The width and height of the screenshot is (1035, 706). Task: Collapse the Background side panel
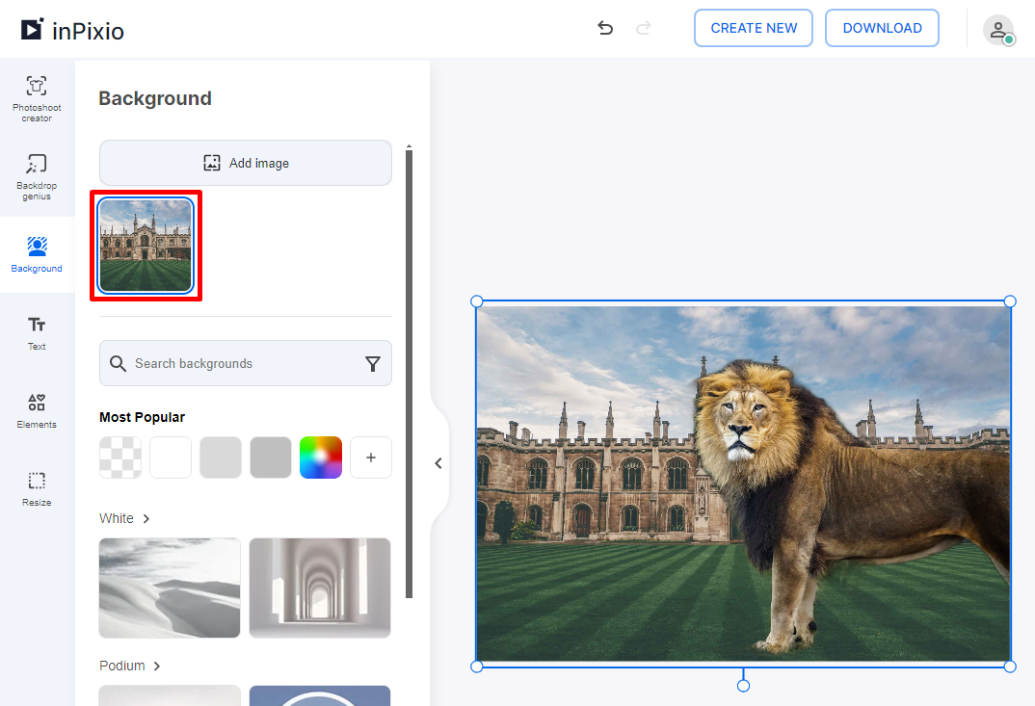[438, 463]
